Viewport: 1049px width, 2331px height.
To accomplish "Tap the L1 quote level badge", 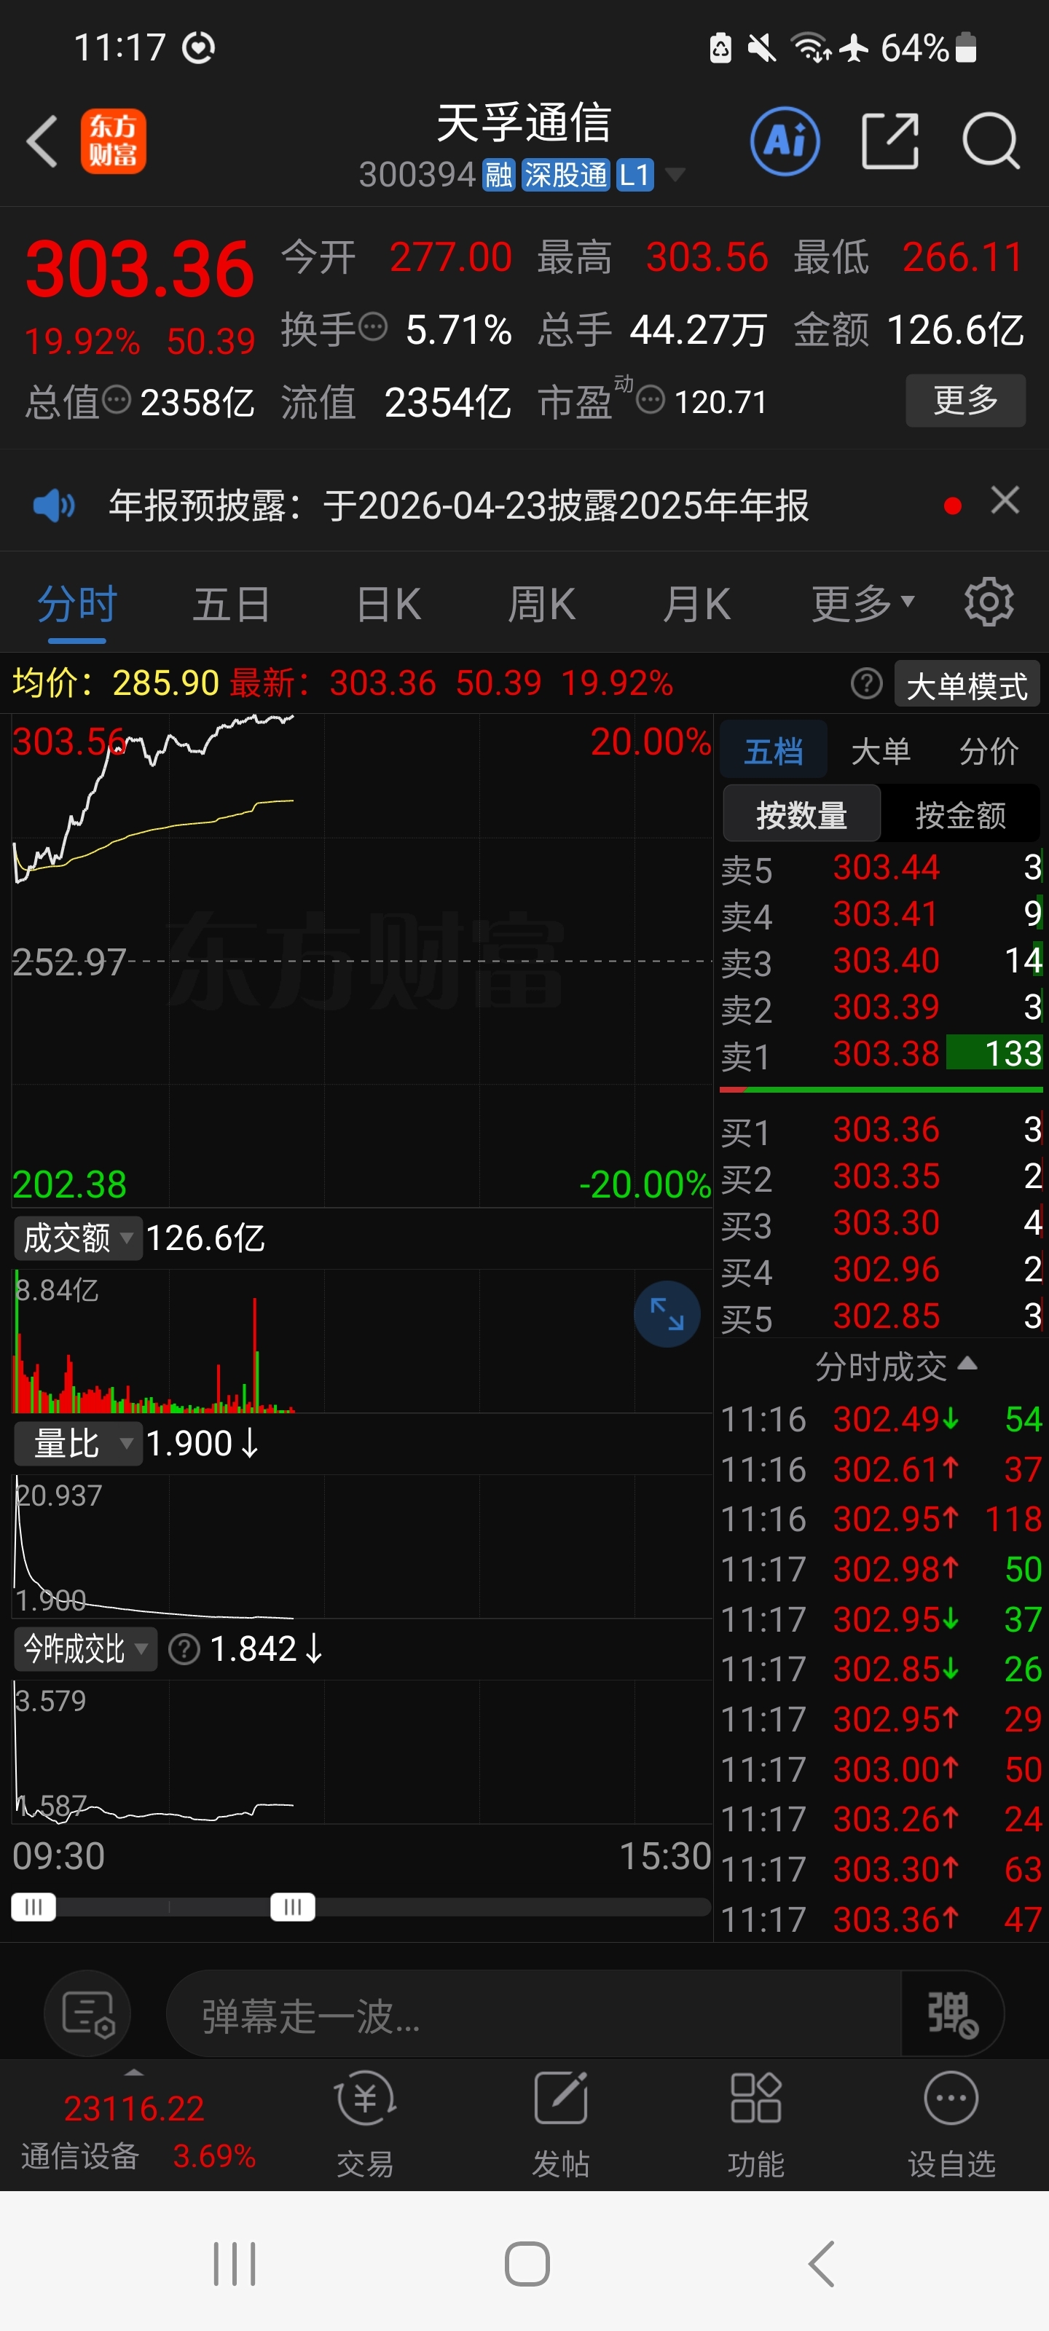I will (x=634, y=175).
